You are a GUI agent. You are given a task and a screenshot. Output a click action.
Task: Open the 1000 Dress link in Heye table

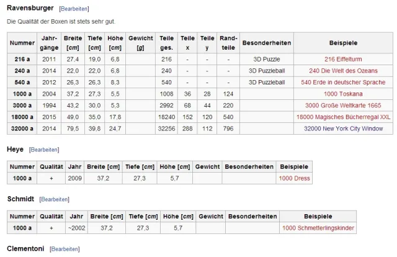point(294,178)
